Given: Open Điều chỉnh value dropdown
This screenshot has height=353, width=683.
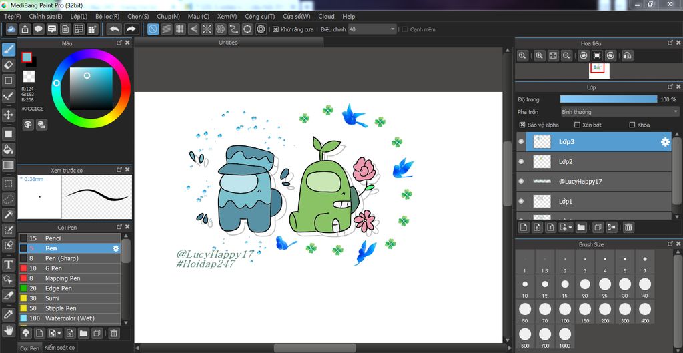Looking at the screenshot, I should click(x=372, y=29).
